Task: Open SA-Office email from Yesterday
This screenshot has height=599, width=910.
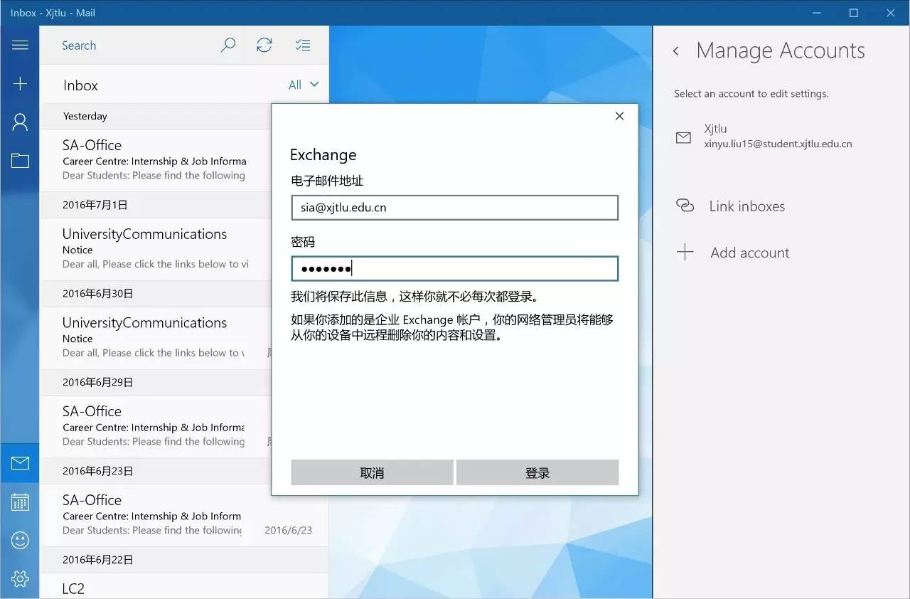Action: click(156, 160)
